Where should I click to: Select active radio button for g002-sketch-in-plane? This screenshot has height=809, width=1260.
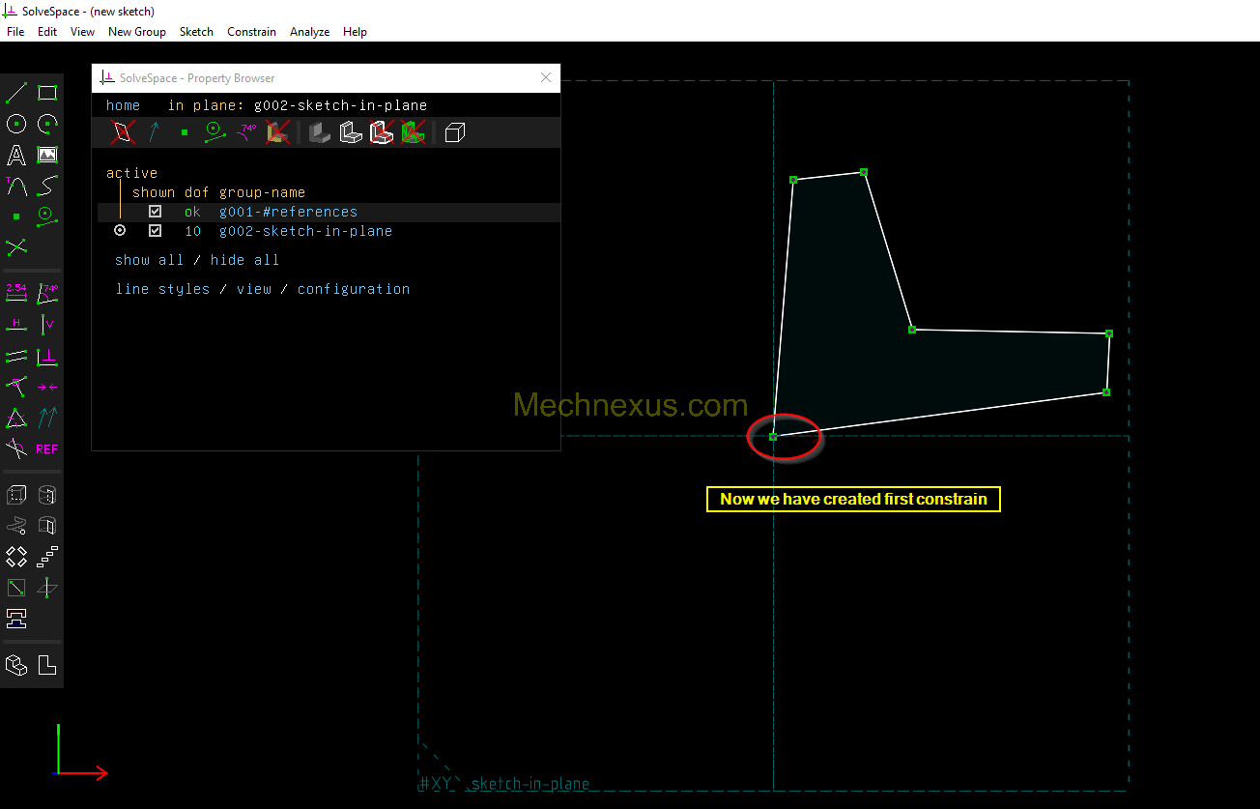(120, 231)
